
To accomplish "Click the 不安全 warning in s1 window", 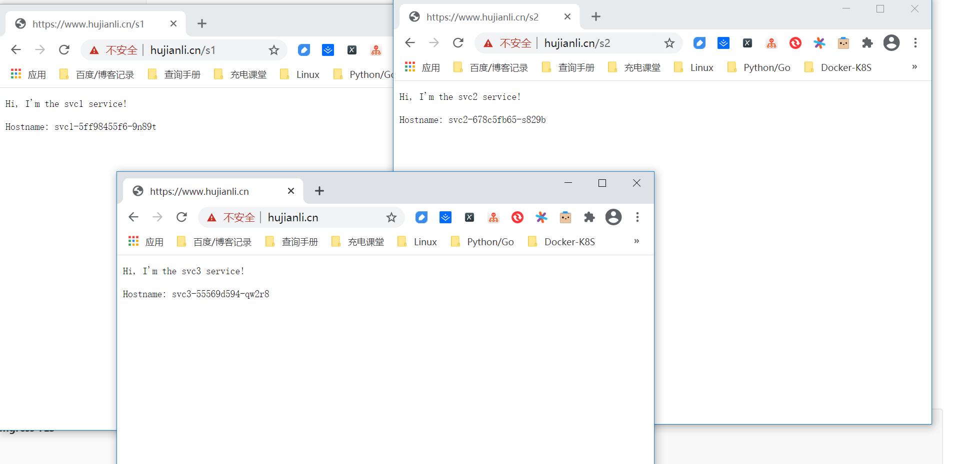I will coord(114,50).
